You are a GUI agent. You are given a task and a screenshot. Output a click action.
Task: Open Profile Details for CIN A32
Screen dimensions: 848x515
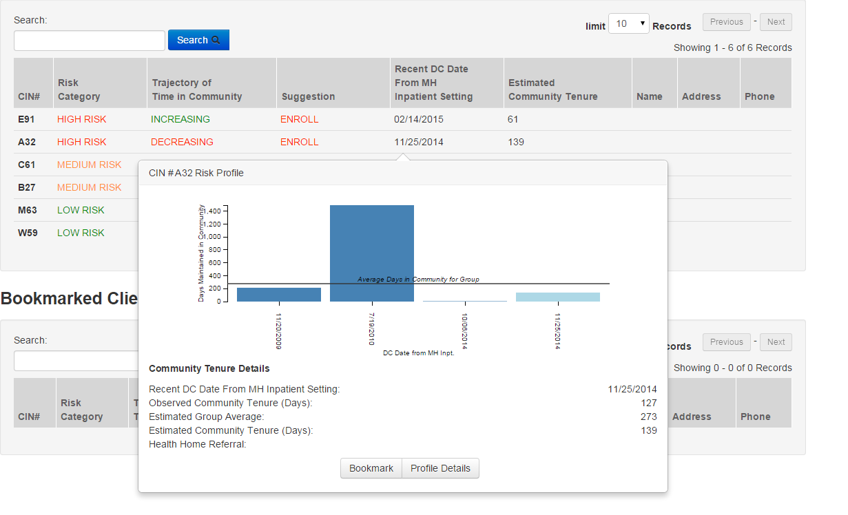[440, 468]
